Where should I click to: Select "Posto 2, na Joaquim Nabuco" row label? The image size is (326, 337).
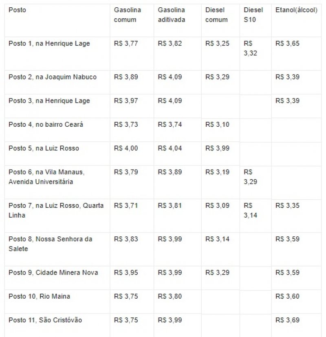[x=53, y=77]
